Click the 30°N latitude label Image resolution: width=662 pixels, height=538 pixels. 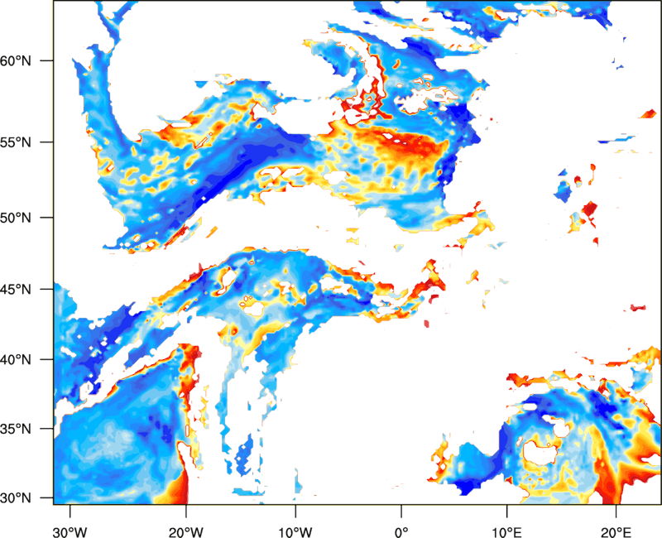(15, 498)
